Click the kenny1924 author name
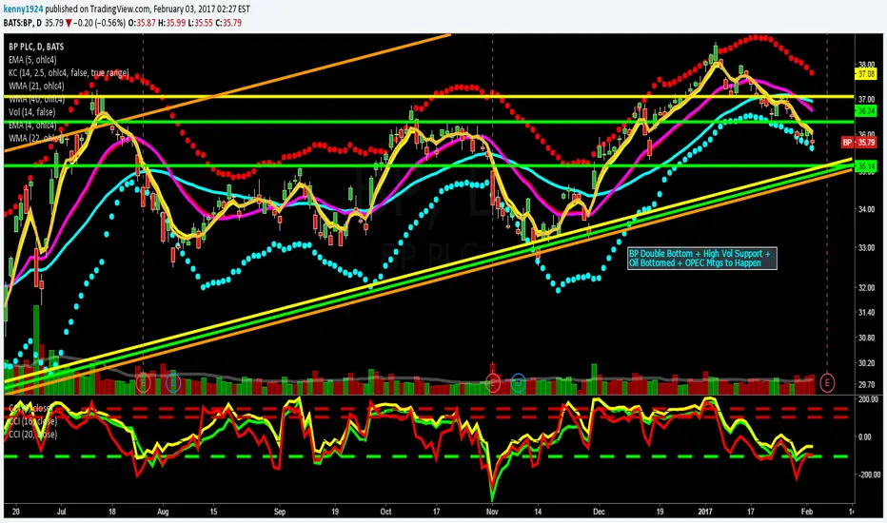The image size is (887, 523). tap(23, 10)
